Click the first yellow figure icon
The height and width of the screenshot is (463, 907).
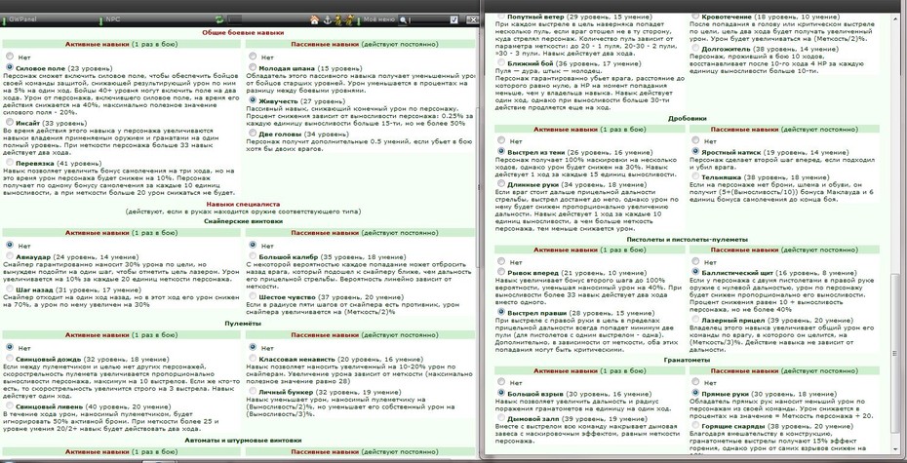click(337, 20)
